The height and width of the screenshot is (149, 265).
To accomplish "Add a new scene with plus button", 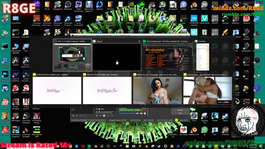I will pos(73,115).
